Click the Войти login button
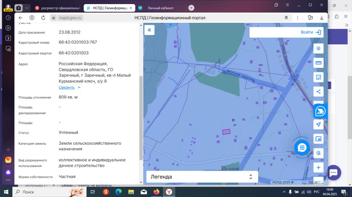Image resolution: width=352 pixels, height=197 pixels. 311,32
